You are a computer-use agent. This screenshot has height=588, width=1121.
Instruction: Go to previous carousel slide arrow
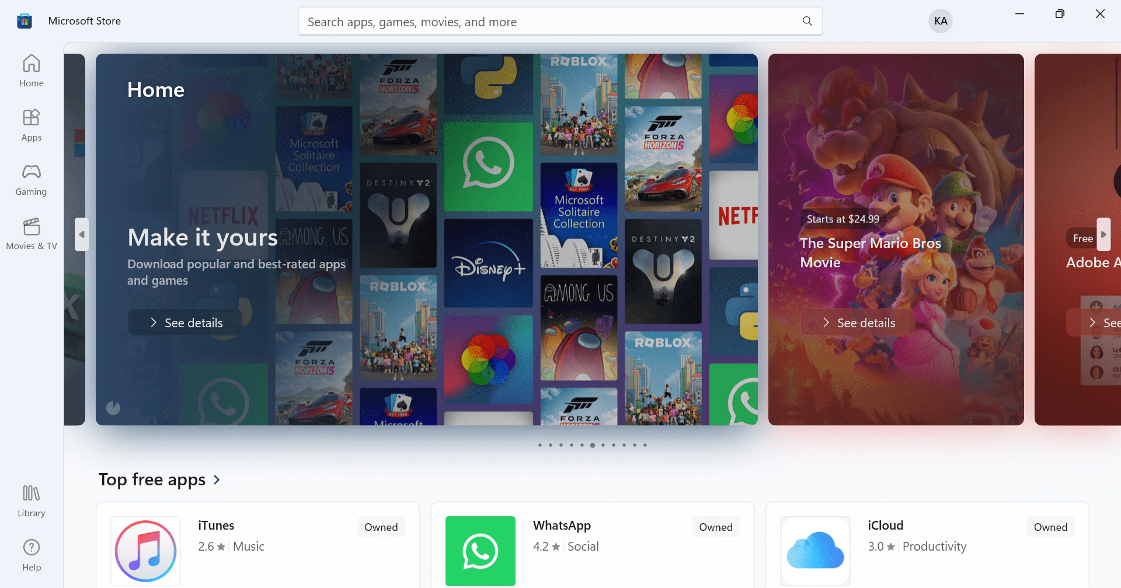pyautogui.click(x=82, y=235)
